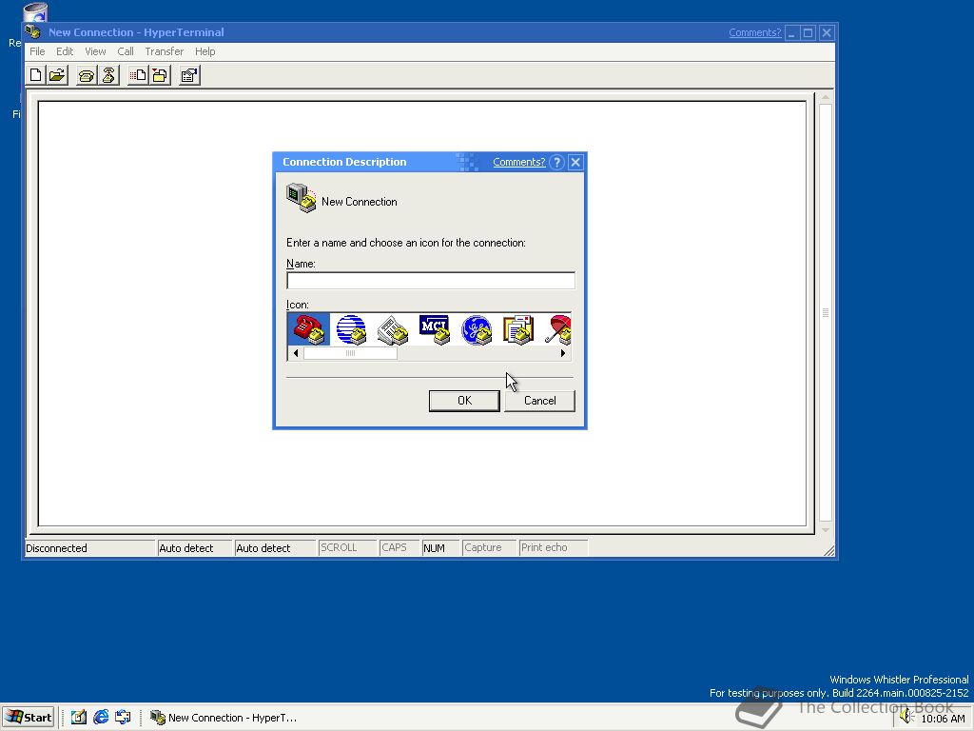Click the Name input field

(431, 281)
